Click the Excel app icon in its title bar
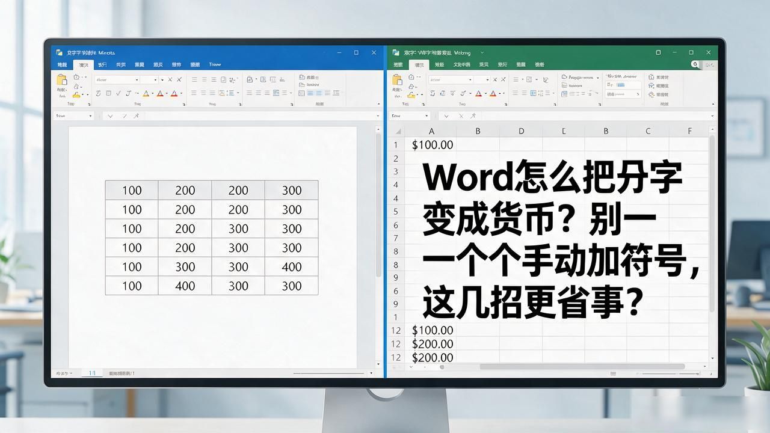The width and height of the screenshot is (770, 433). (x=396, y=53)
